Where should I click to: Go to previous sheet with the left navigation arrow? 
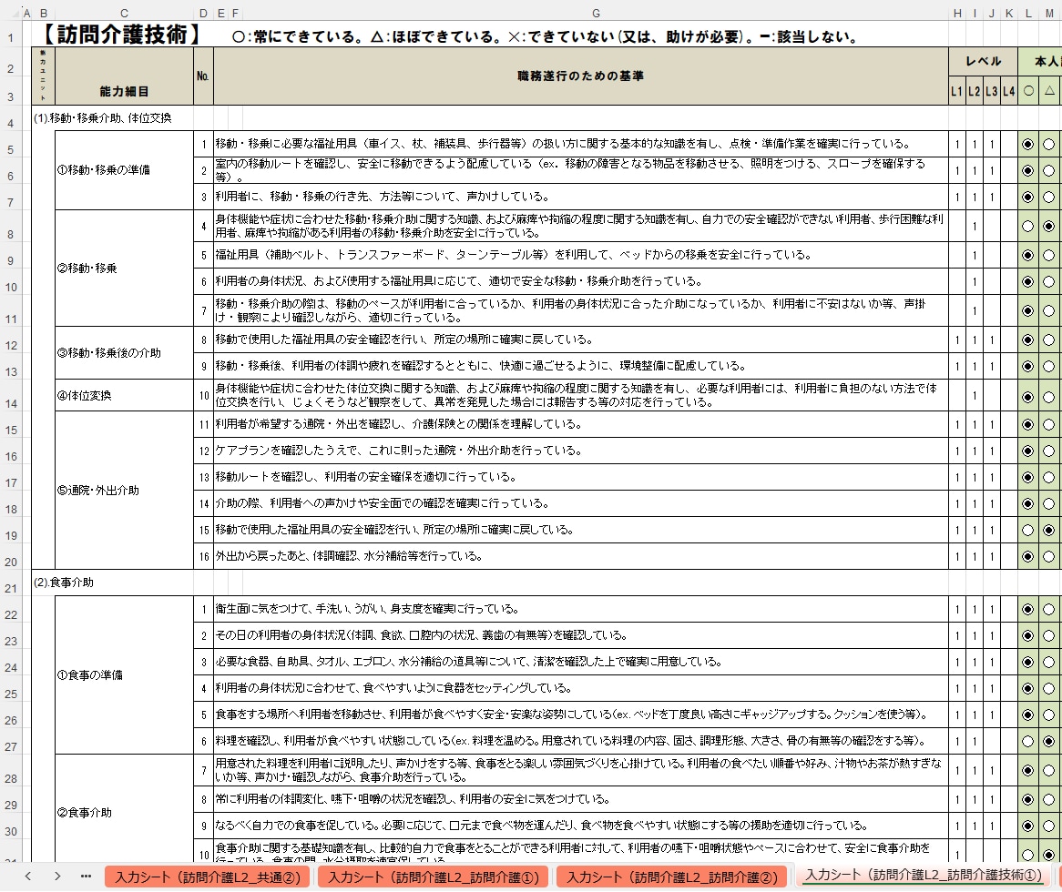pos(27,876)
